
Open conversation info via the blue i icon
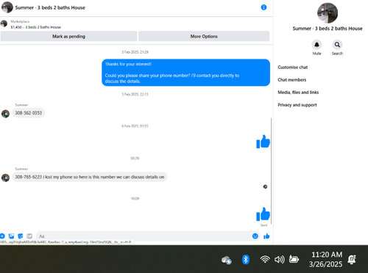263,7
